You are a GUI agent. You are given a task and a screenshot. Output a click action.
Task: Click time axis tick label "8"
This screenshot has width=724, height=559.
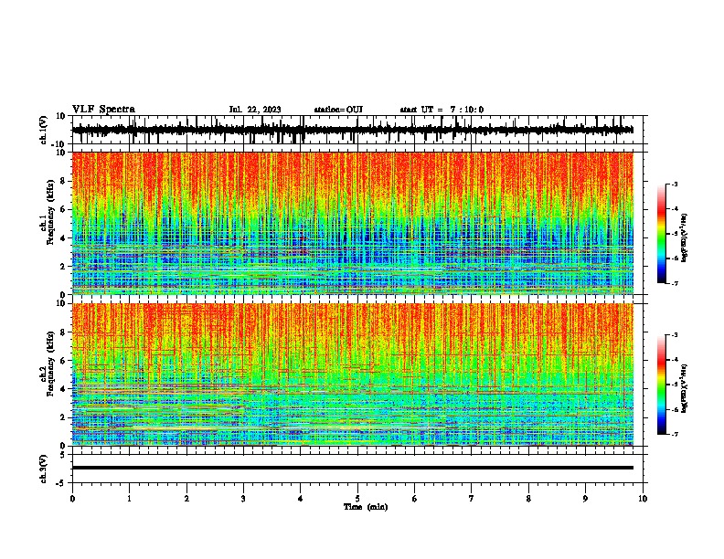tap(528, 499)
